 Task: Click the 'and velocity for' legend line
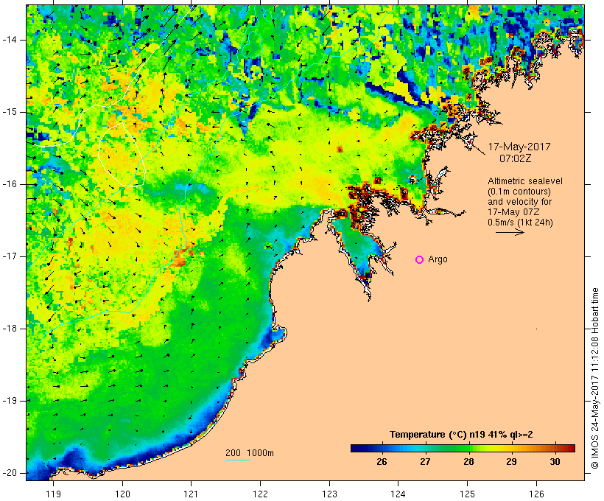[x=519, y=202]
